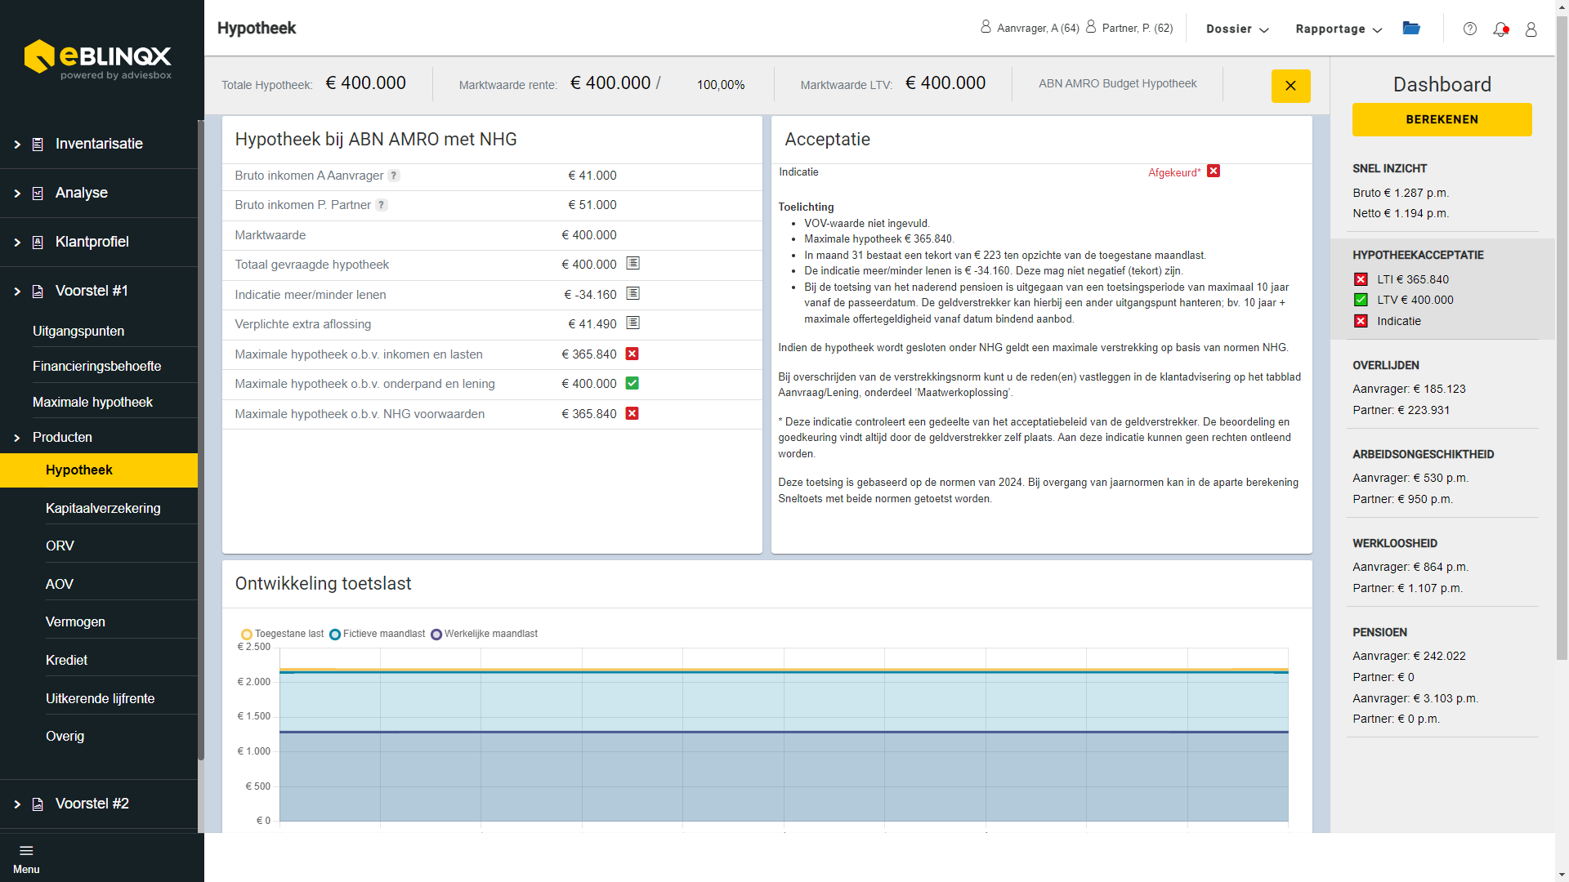Image resolution: width=1569 pixels, height=882 pixels.
Task: Click Partner person icon in header
Action: [x=1091, y=27]
